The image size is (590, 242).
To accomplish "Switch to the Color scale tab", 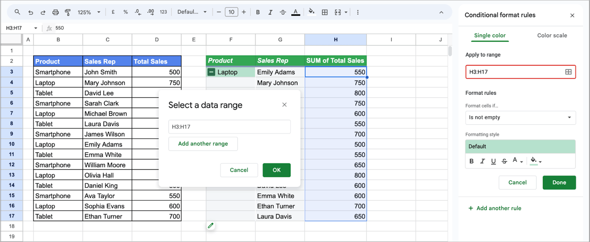I will click(552, 35).
